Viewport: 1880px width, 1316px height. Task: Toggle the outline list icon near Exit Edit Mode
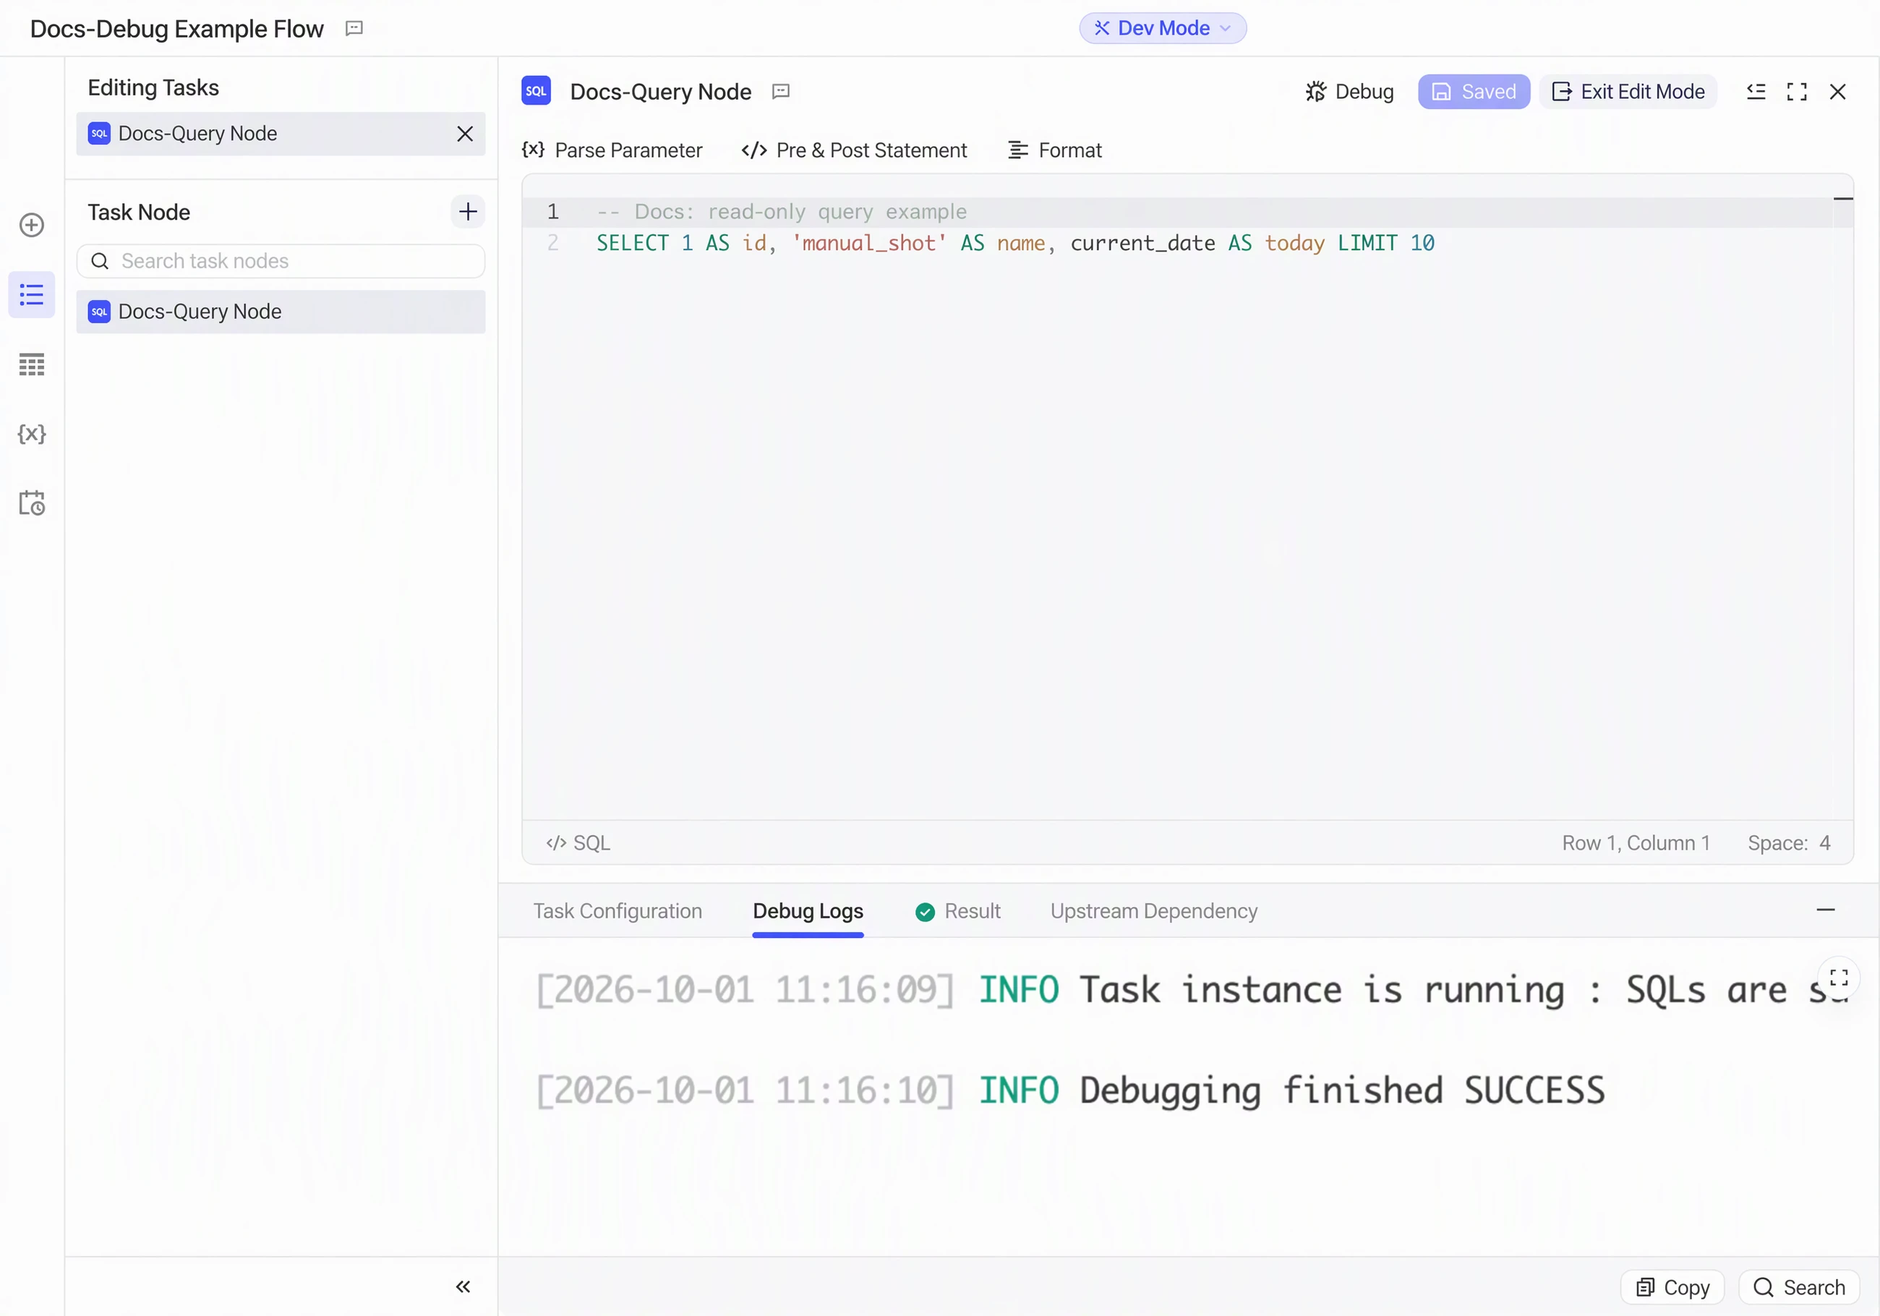1756,92
